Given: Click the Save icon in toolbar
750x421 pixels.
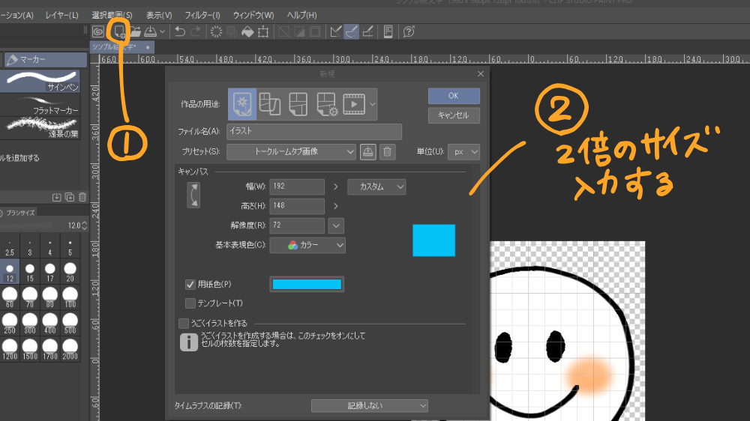Looking at the screenshot, I should click(150, 31).
